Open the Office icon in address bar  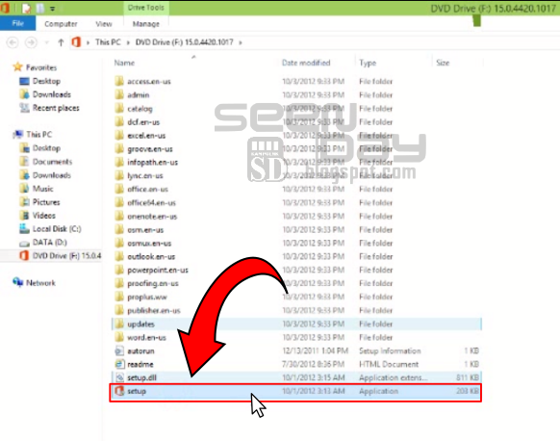76,42
